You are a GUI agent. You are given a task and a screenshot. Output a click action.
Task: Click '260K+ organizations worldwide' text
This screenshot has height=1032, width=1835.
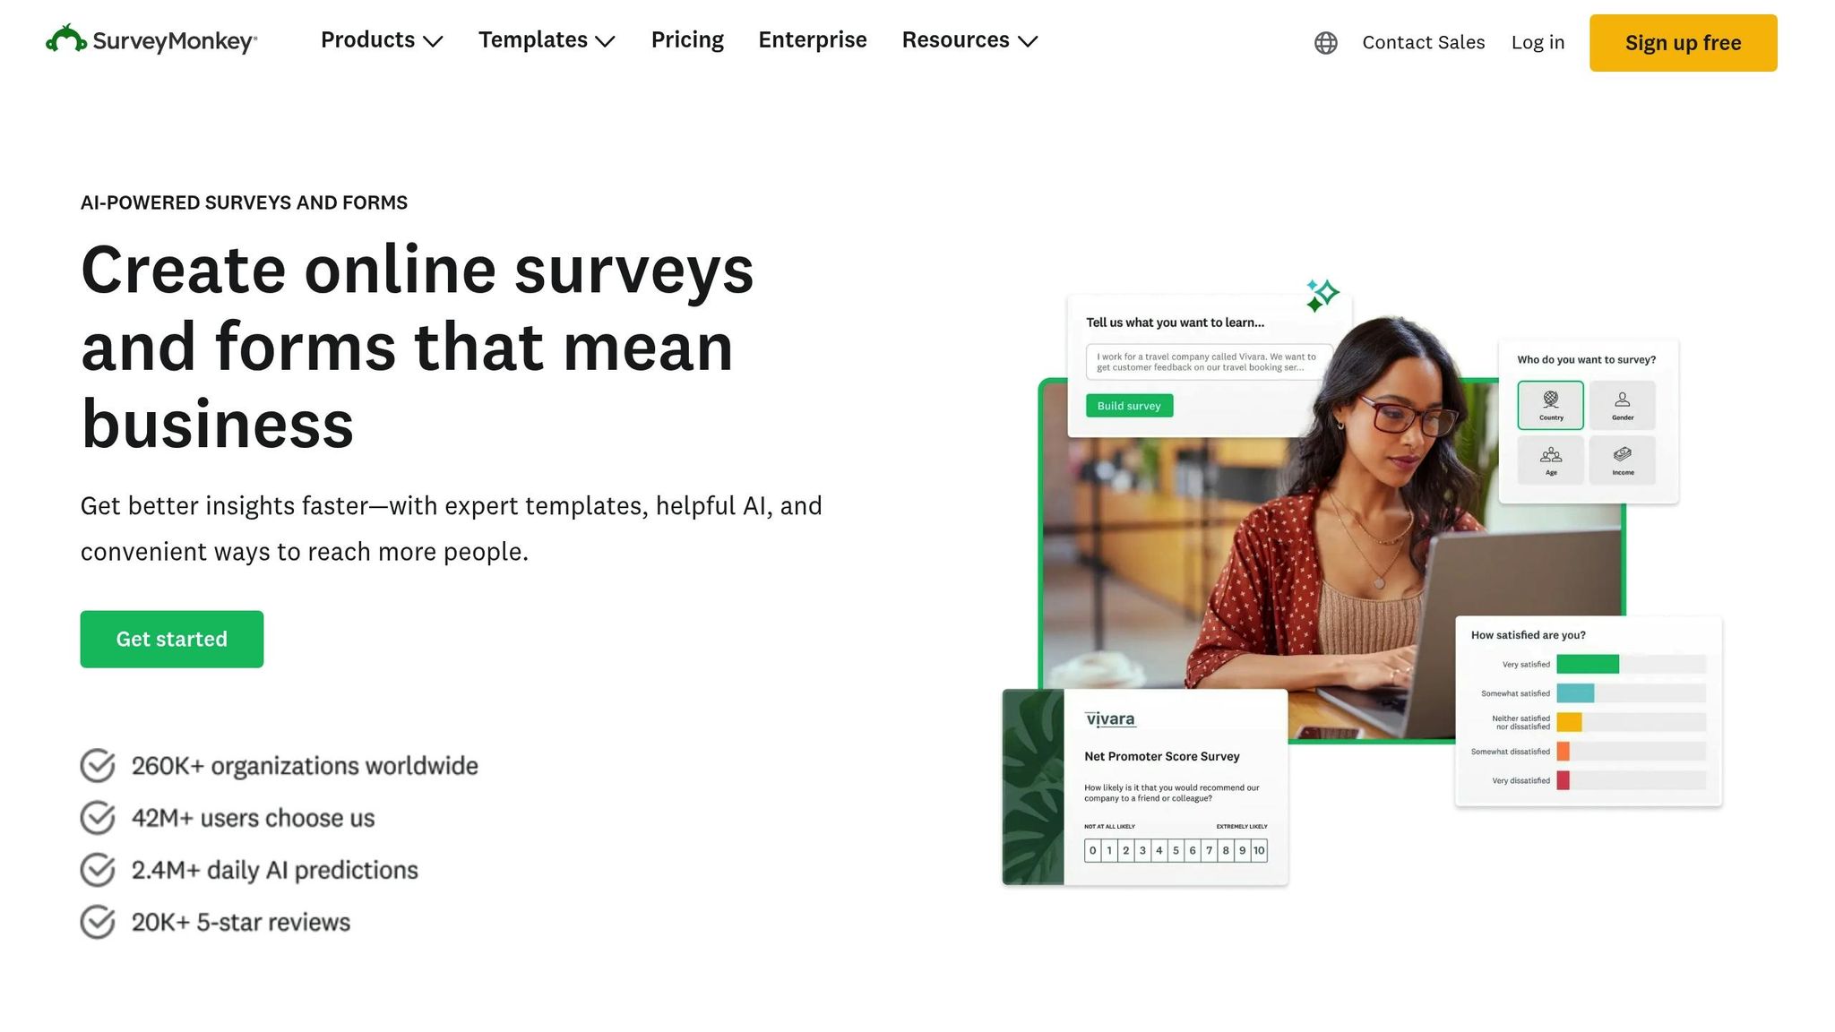point(305,766)
